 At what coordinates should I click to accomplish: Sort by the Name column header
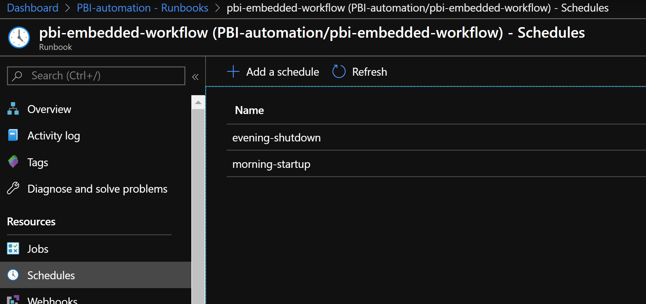click(249, 110)
